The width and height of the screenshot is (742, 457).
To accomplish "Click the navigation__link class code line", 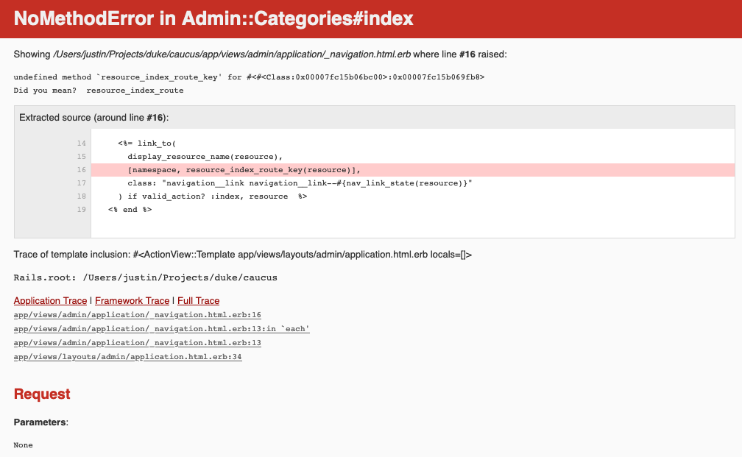I will [300, 183].
